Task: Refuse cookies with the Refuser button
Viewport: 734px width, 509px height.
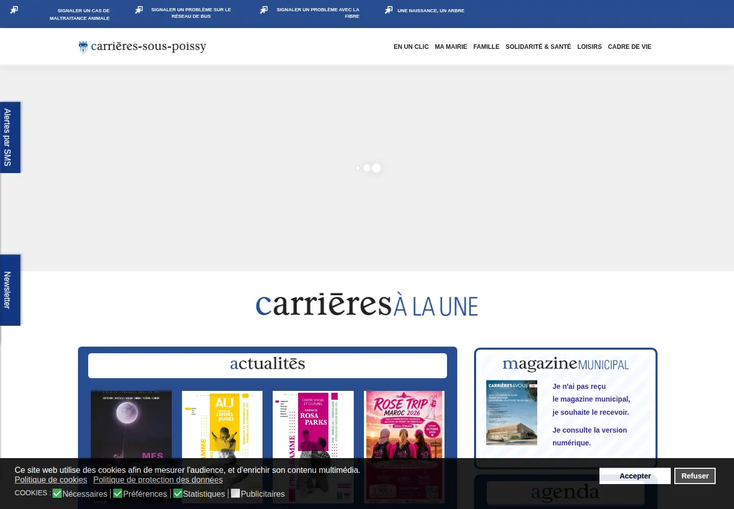Action: (x=695, y=476)
